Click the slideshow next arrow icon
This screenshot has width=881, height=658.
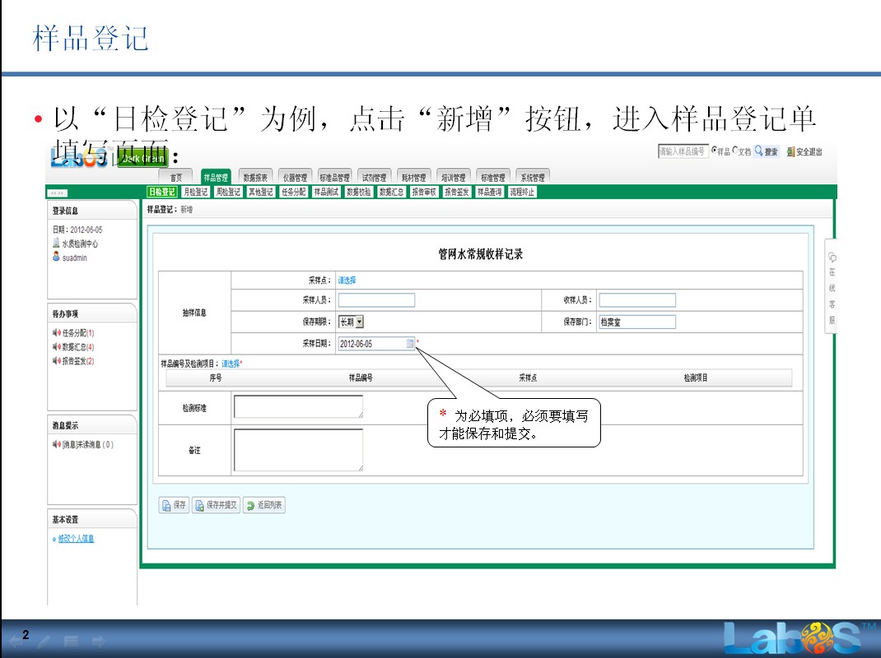click(x=98, y=641)
